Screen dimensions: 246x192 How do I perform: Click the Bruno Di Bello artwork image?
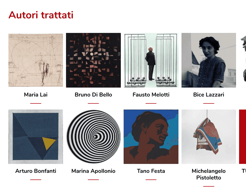[x=93, y=60]
